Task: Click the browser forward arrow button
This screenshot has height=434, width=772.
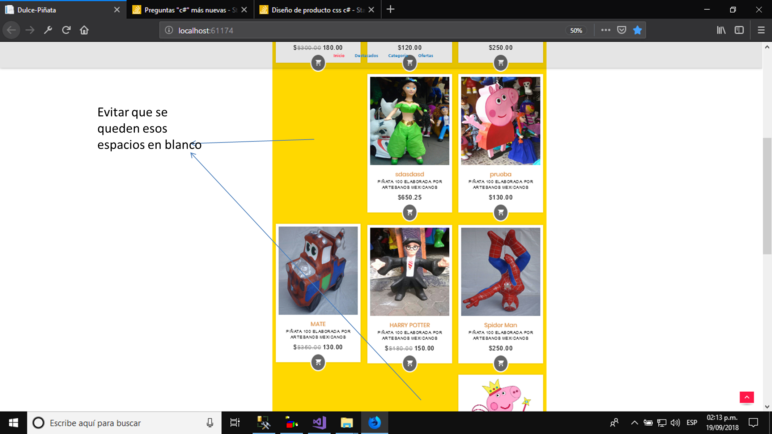Action: pos(30,30)
